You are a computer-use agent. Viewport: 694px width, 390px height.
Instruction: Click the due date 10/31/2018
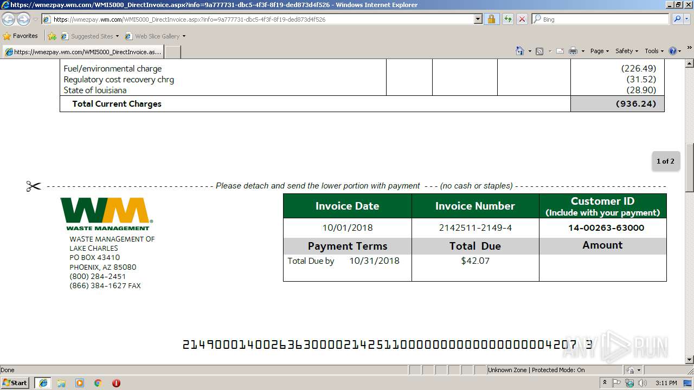click(x=374, y=261)
